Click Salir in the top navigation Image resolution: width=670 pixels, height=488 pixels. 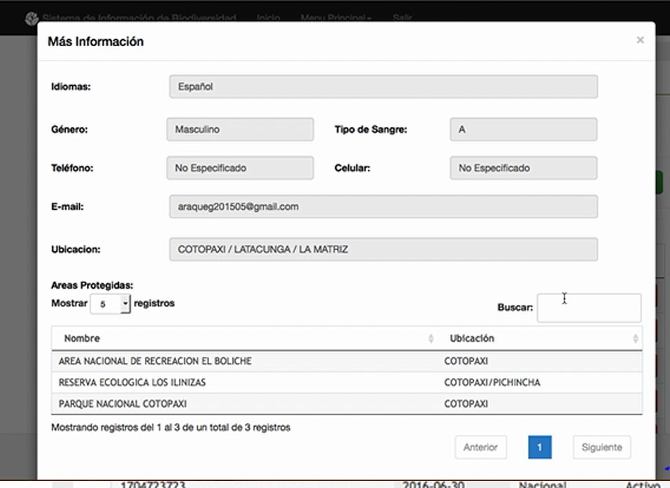(402, 17)
